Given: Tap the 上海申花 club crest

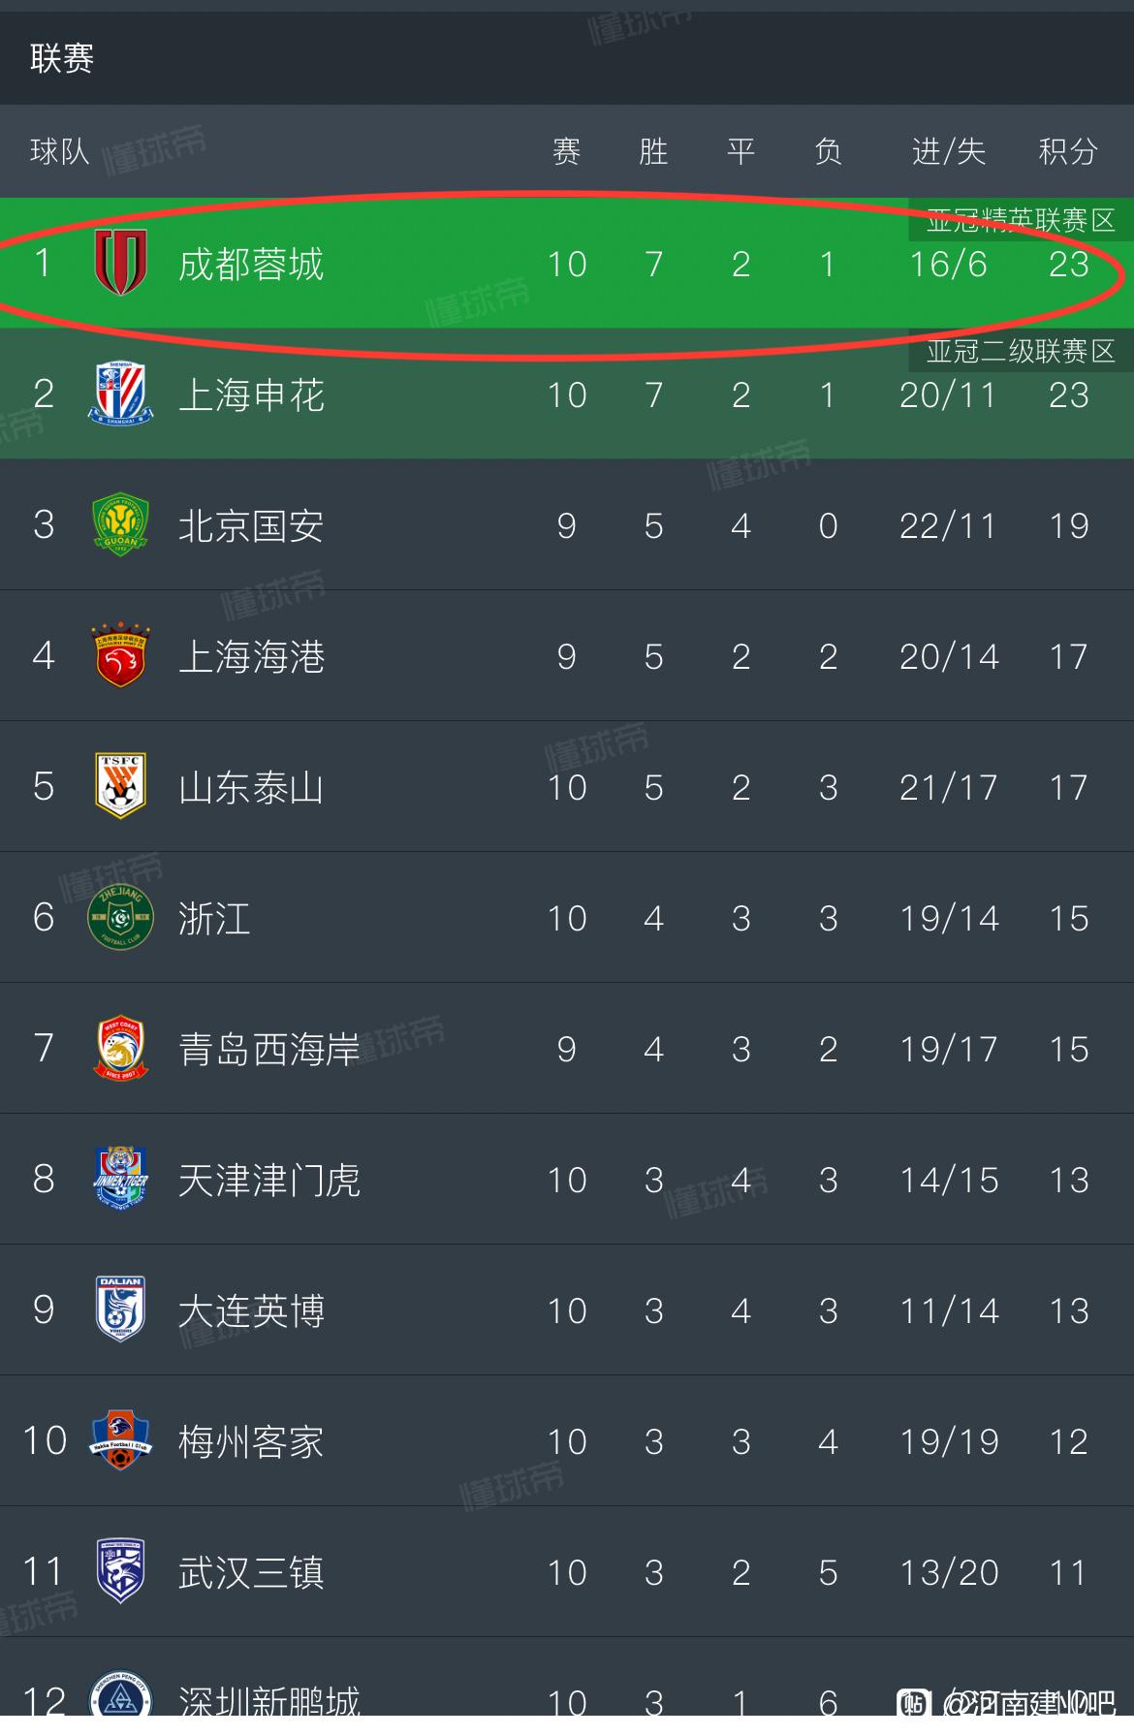Looking at the screenshot, I should (x=121, y=394).
